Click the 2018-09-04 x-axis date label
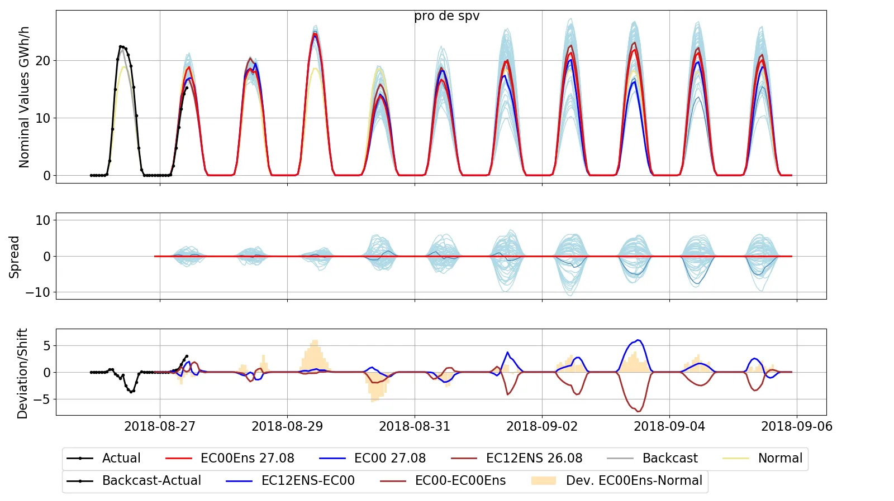Viewport: 894px width, 501px height. coord(669,427)
